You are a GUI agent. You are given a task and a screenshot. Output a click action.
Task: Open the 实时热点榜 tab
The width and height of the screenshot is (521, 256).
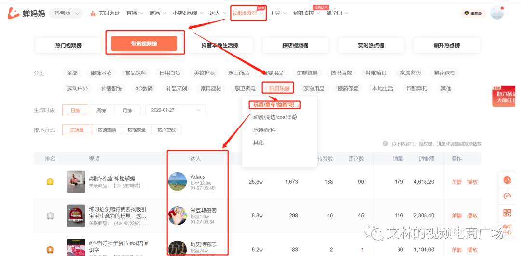point(371,45)
